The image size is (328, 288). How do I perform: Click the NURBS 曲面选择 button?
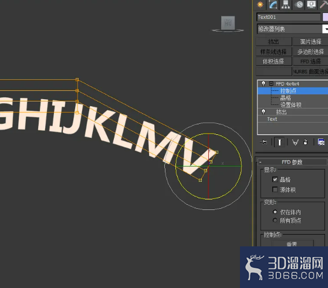310,72
